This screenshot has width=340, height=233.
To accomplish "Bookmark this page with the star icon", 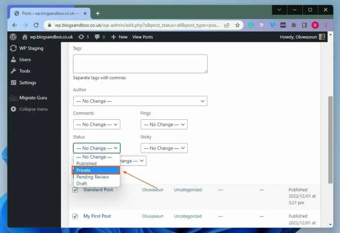I will click(237, 25).
